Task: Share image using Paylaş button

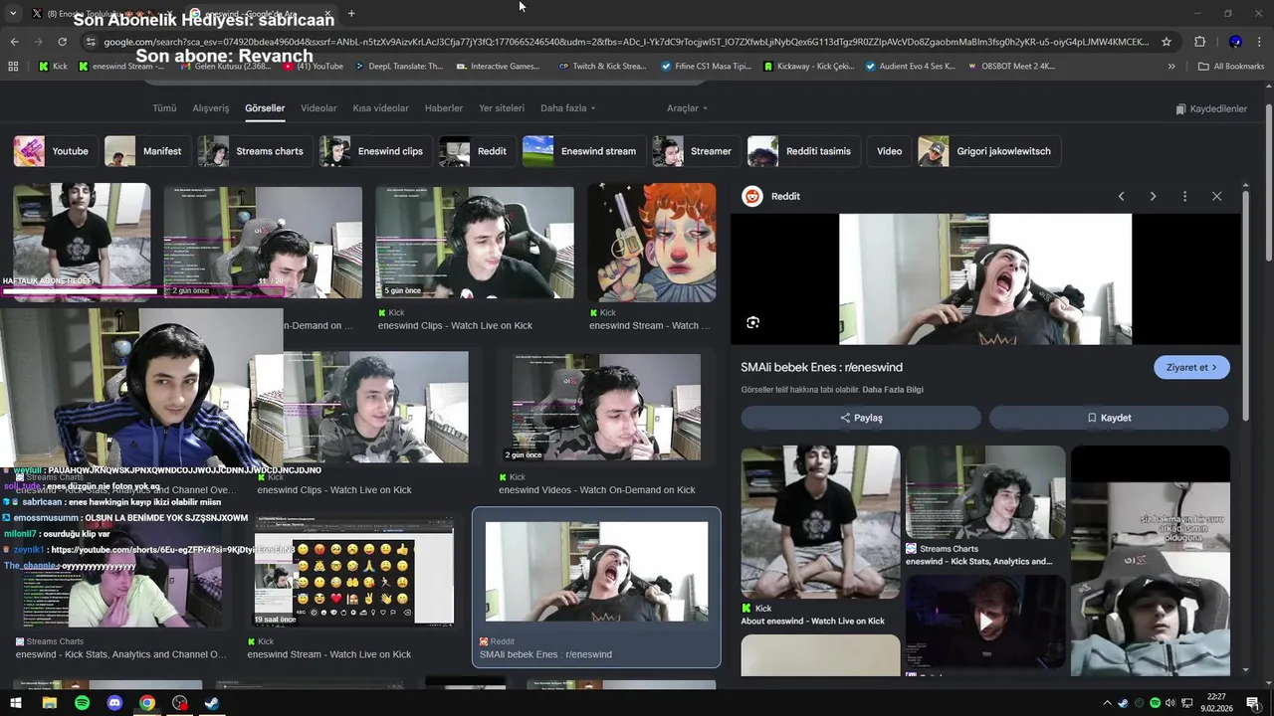Action: 861,418
